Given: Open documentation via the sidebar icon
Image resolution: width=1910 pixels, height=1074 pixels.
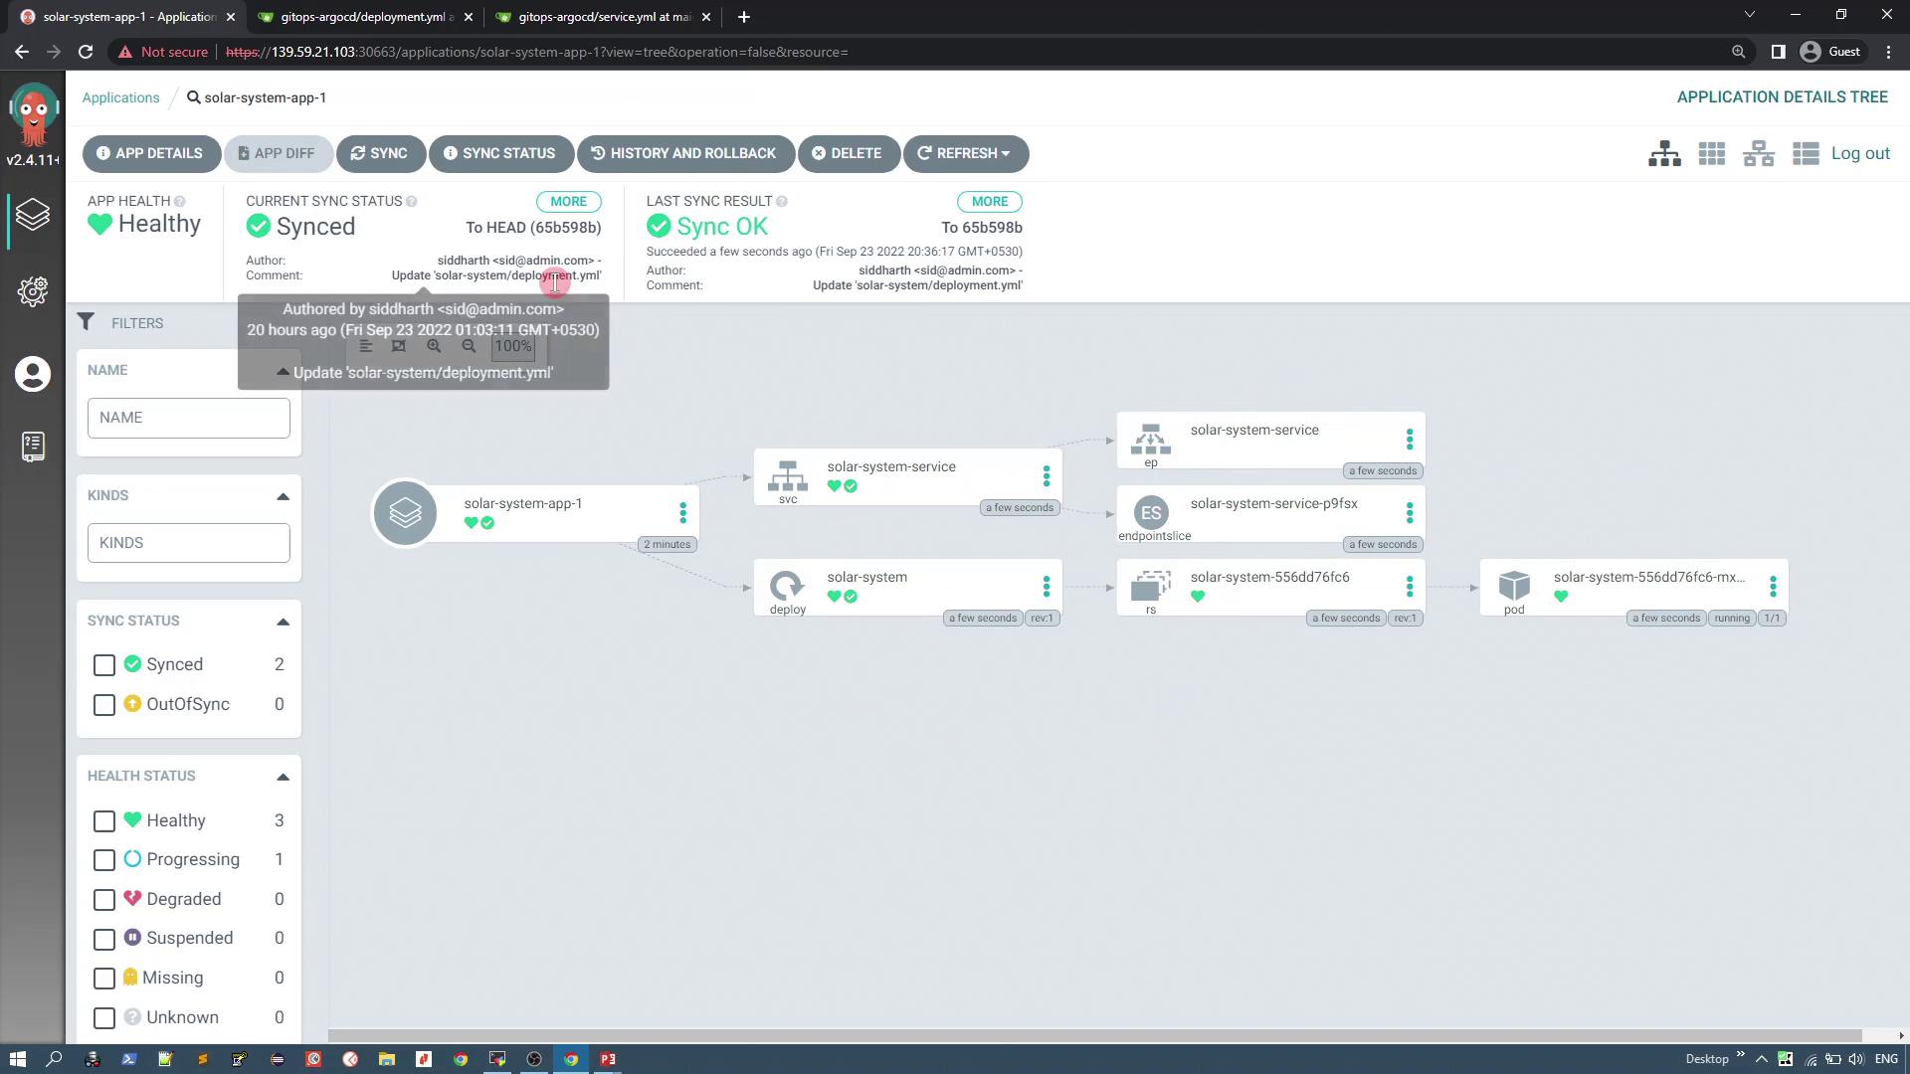Looking at the screenshot, I should click(x=33, y=447).
